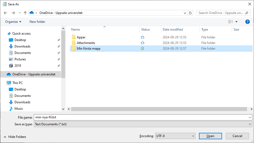Open Quick access in sidebar
The height and width of the screenshot is (143, 254).
(21, 34)
